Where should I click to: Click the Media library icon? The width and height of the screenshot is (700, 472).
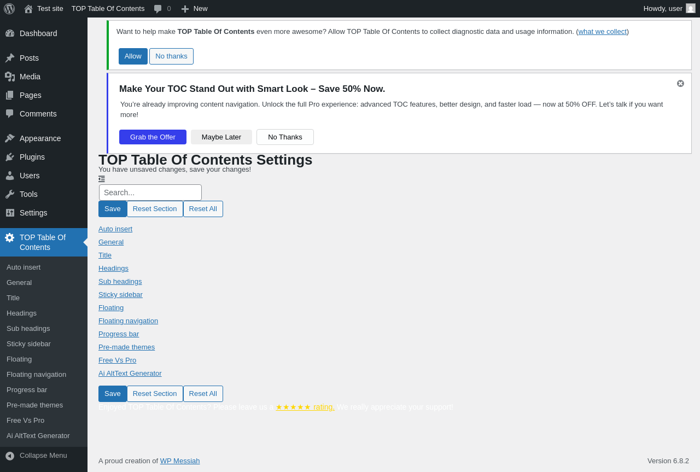pyautogui.click(x=10, y=77)
